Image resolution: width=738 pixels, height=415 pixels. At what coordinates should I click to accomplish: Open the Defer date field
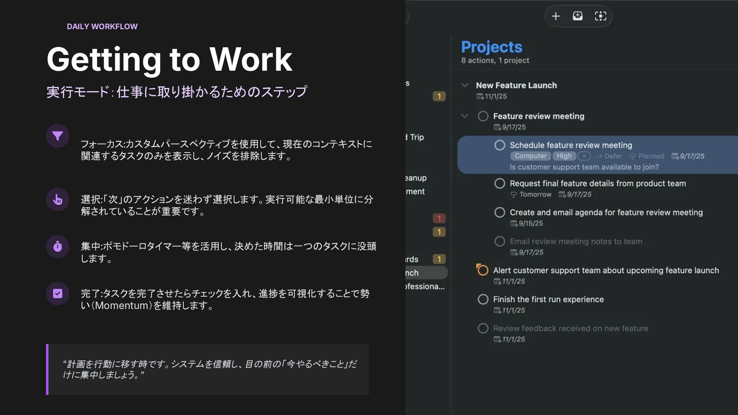tap(609, 156)
